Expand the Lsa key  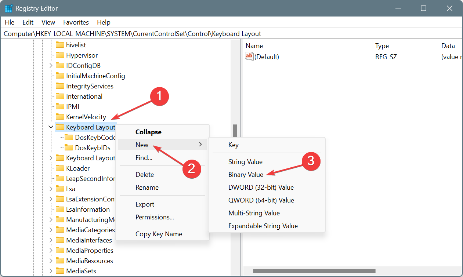click(x=51, y=189)
